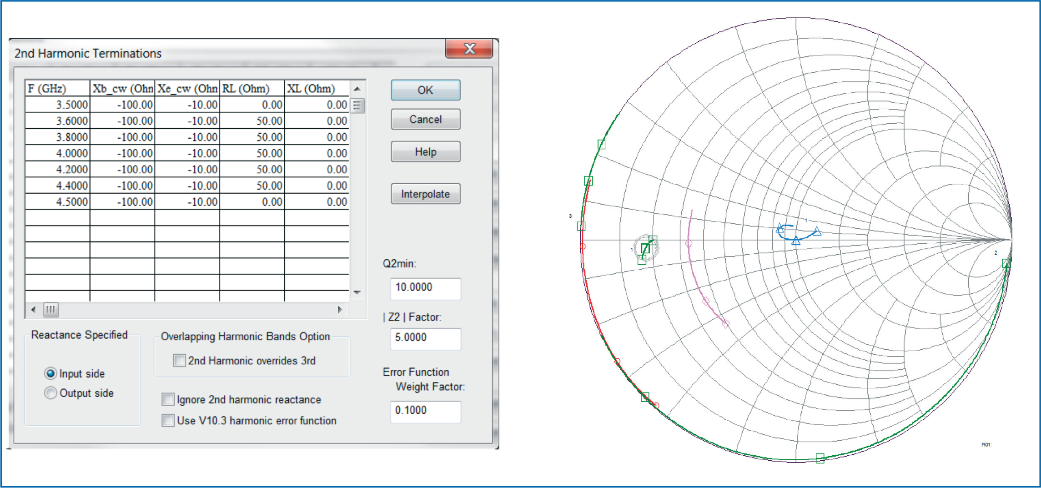Click the OK button
This screenshot has width=1041, height=488.
[x=425, y=90]
